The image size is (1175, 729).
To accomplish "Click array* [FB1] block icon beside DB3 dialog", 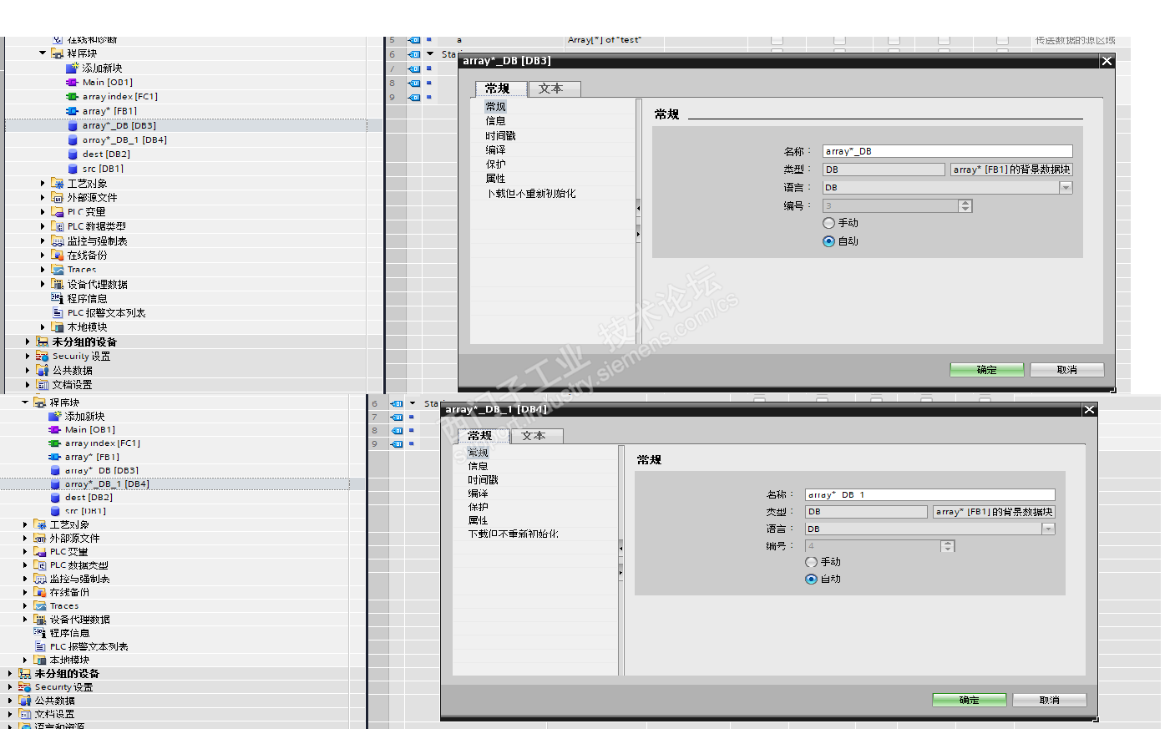I will coord(72,110).
